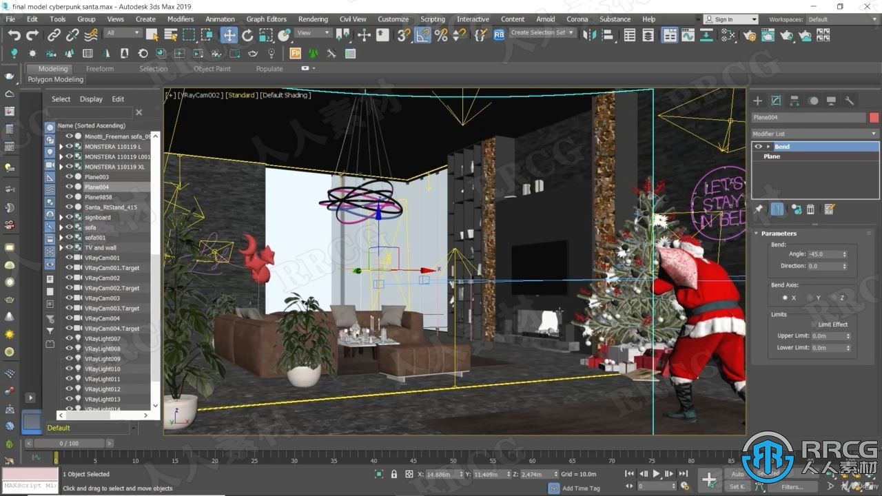Activate the Unlink Selection tool
Viewport: 882px width, 496px height.
[x=72, y=34]
